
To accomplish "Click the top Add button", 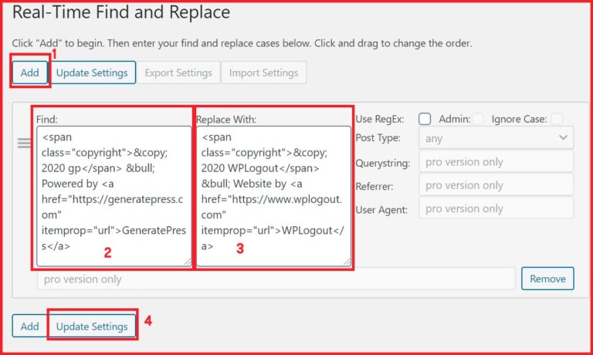I will pos(30,73).
